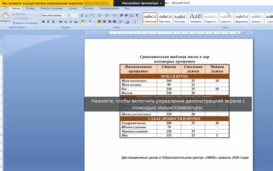This screenshot has width=273, height=171.
Task: Center-align the text
Action: pyautogui.click(x=105, y=22)
